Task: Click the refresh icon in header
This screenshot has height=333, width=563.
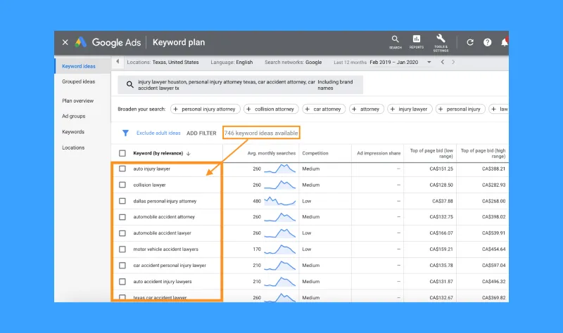Action: pos(470,42)
